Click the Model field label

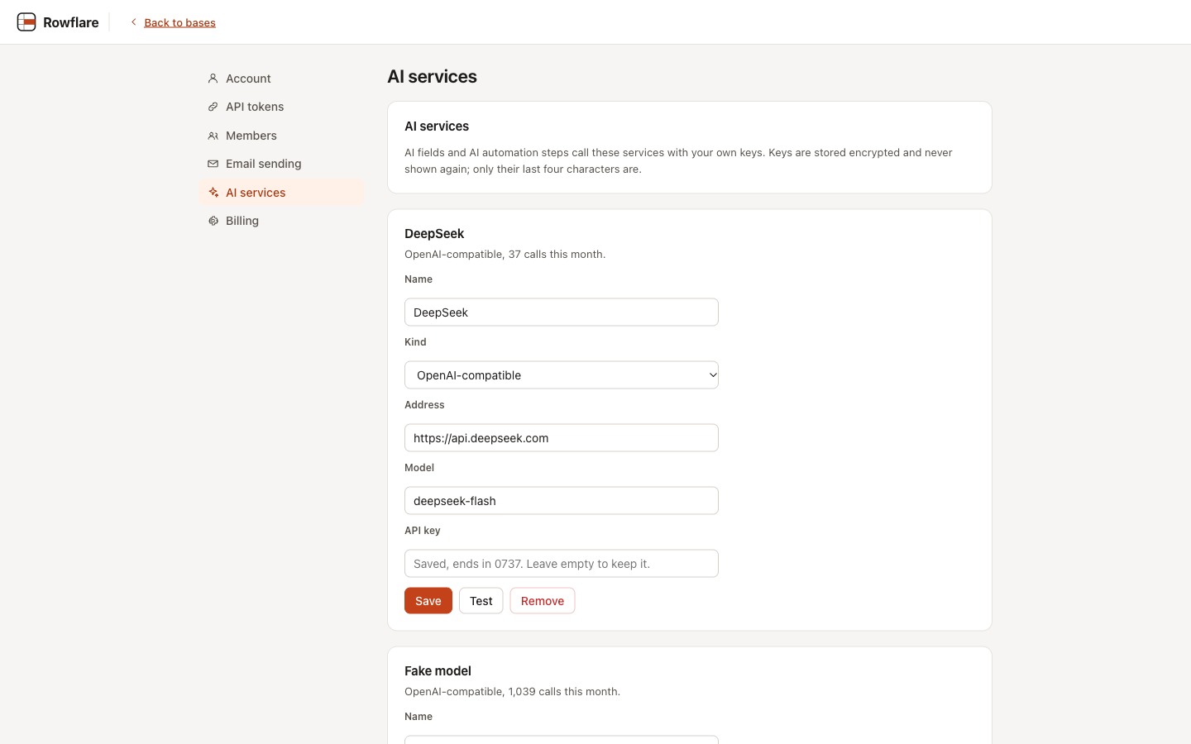pyautogui.click(x=419, y=468)
